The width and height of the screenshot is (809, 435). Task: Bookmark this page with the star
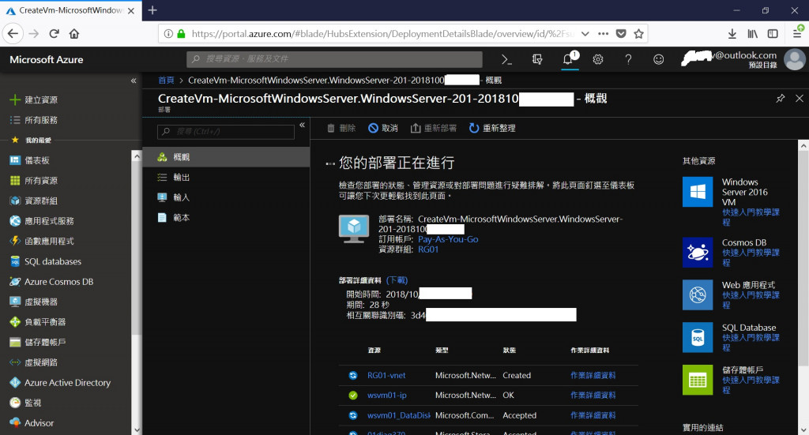click(638, 34)
